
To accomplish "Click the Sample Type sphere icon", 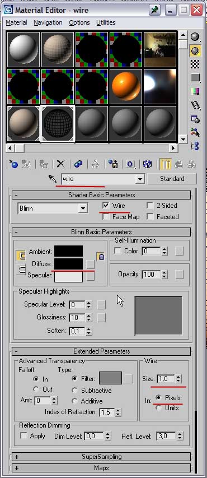I will (x=195, y=37).
